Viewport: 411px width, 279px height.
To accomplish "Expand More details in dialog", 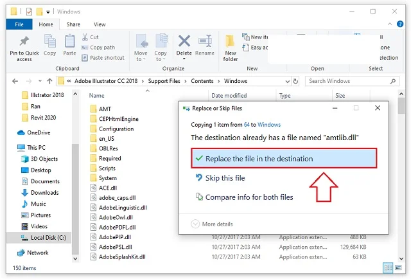I will [212, 224].
